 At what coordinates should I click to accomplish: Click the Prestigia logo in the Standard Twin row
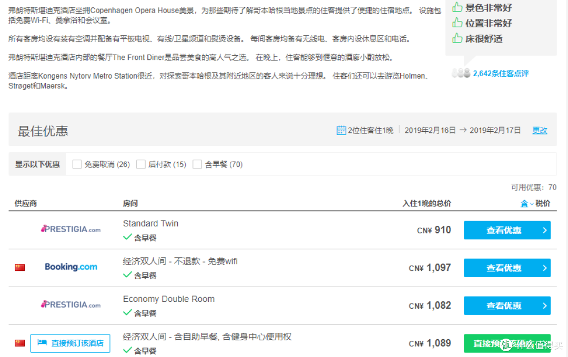click(x=70, y=229)
